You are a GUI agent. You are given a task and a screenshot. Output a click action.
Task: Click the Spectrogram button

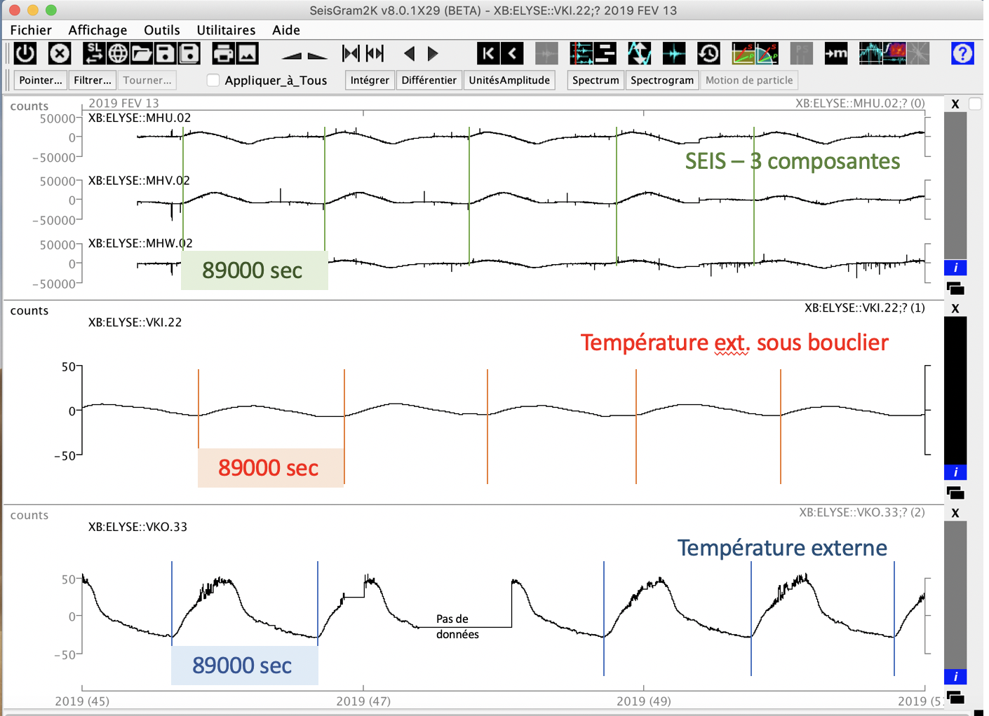click(x=661, y=81)
